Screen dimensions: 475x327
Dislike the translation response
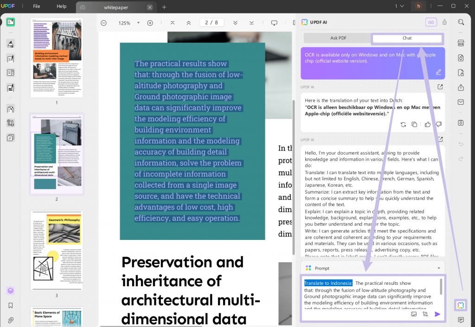click(439, 125)
